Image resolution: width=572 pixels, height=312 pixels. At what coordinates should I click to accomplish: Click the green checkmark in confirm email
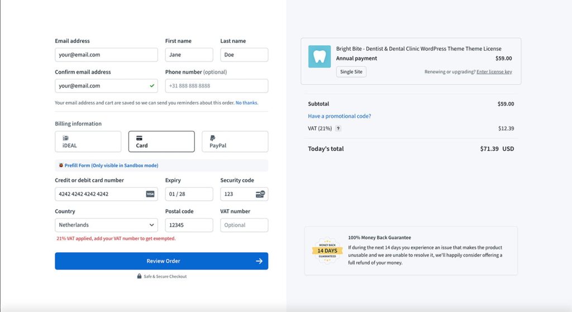pos(152,86)
